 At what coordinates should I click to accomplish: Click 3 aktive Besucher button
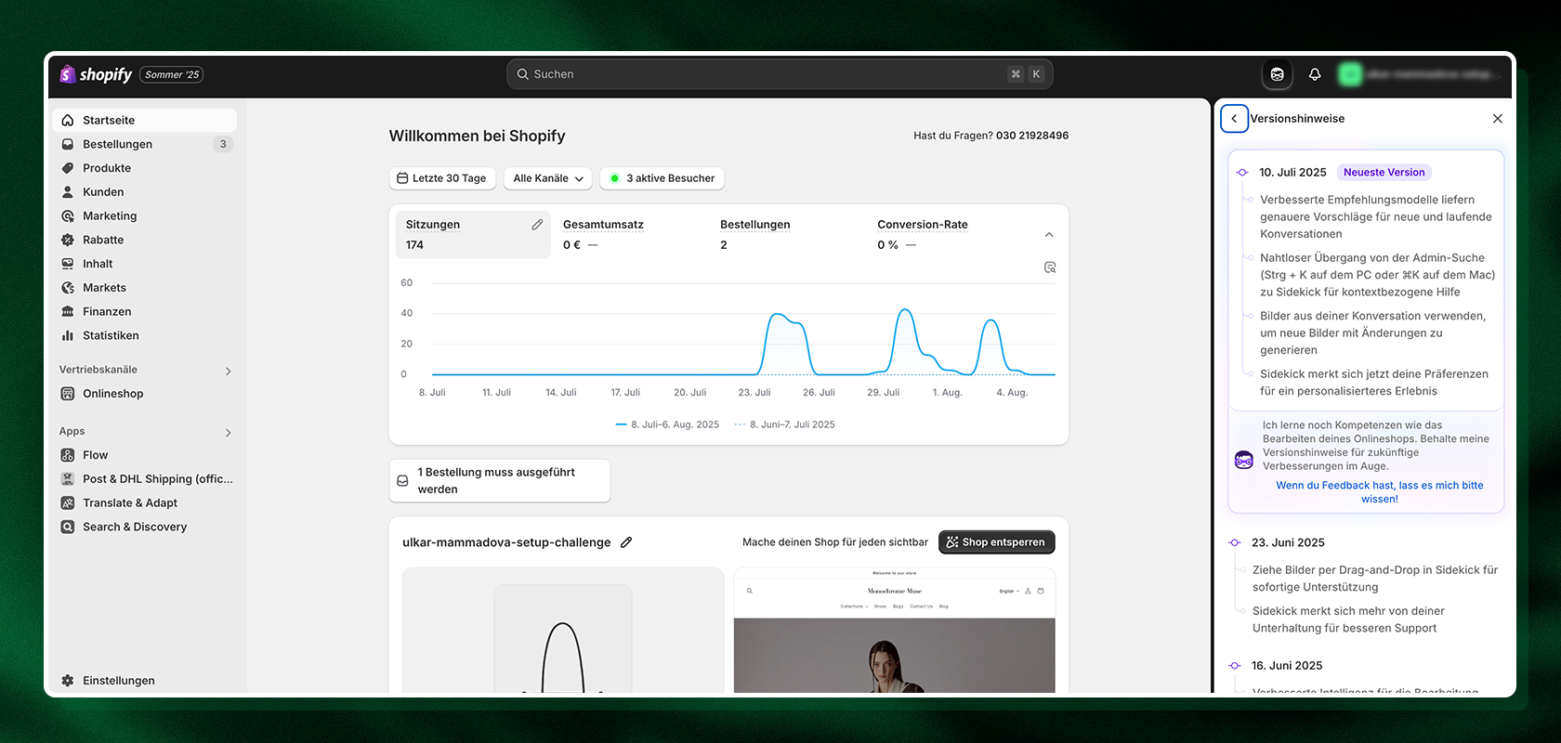(662, 178)
